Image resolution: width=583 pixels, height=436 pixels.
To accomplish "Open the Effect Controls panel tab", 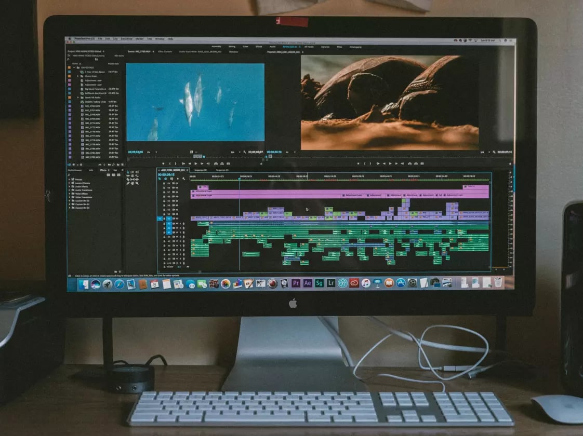I will pyautogui.click(x=165, y=51).
